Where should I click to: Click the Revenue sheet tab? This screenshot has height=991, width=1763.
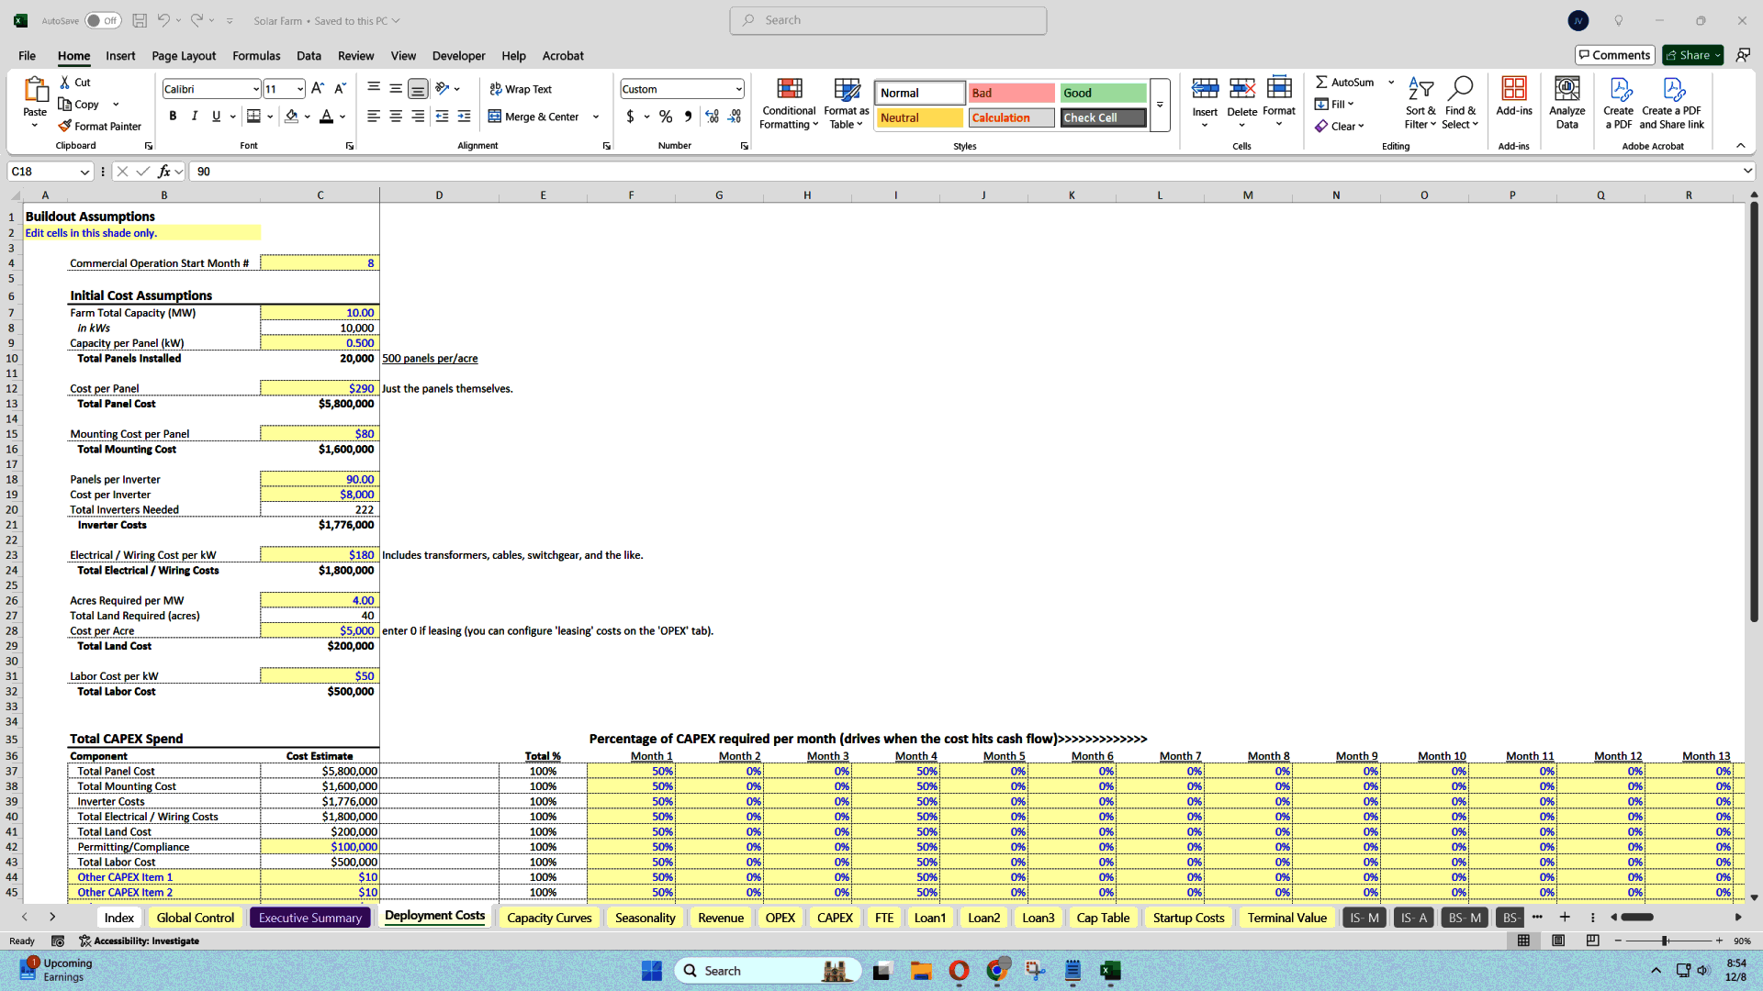[721, 918]
